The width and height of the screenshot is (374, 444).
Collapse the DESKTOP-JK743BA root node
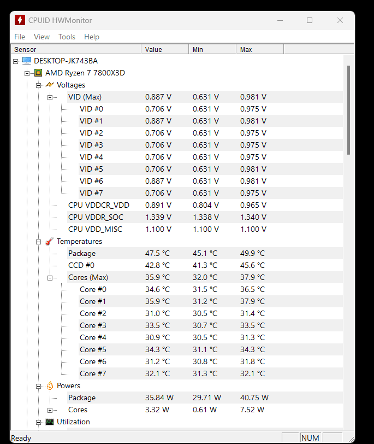(x=15, y=61)
